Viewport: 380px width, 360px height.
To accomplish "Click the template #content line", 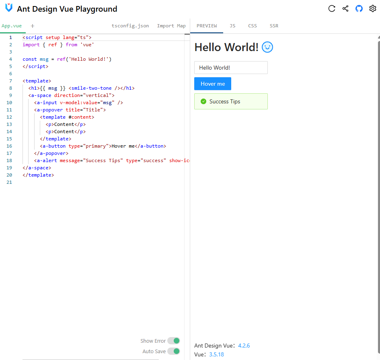I will coord(67,117).
